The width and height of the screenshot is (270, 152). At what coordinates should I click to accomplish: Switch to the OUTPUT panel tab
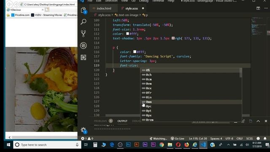tap(122, 121)
